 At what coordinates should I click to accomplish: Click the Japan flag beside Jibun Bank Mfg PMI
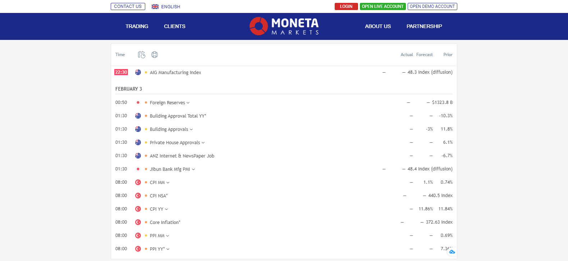coord(138,169)
